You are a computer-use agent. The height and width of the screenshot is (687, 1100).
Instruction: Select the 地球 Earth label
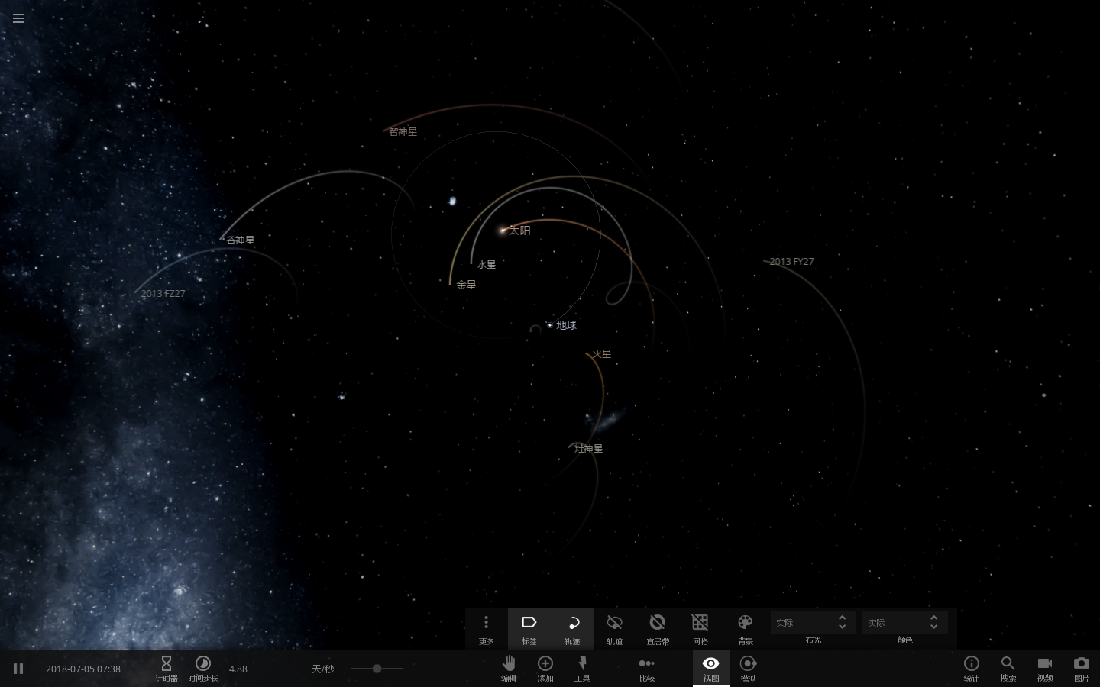coord(566,325)
